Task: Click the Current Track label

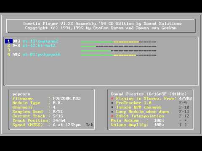Action: coord(29,116)
